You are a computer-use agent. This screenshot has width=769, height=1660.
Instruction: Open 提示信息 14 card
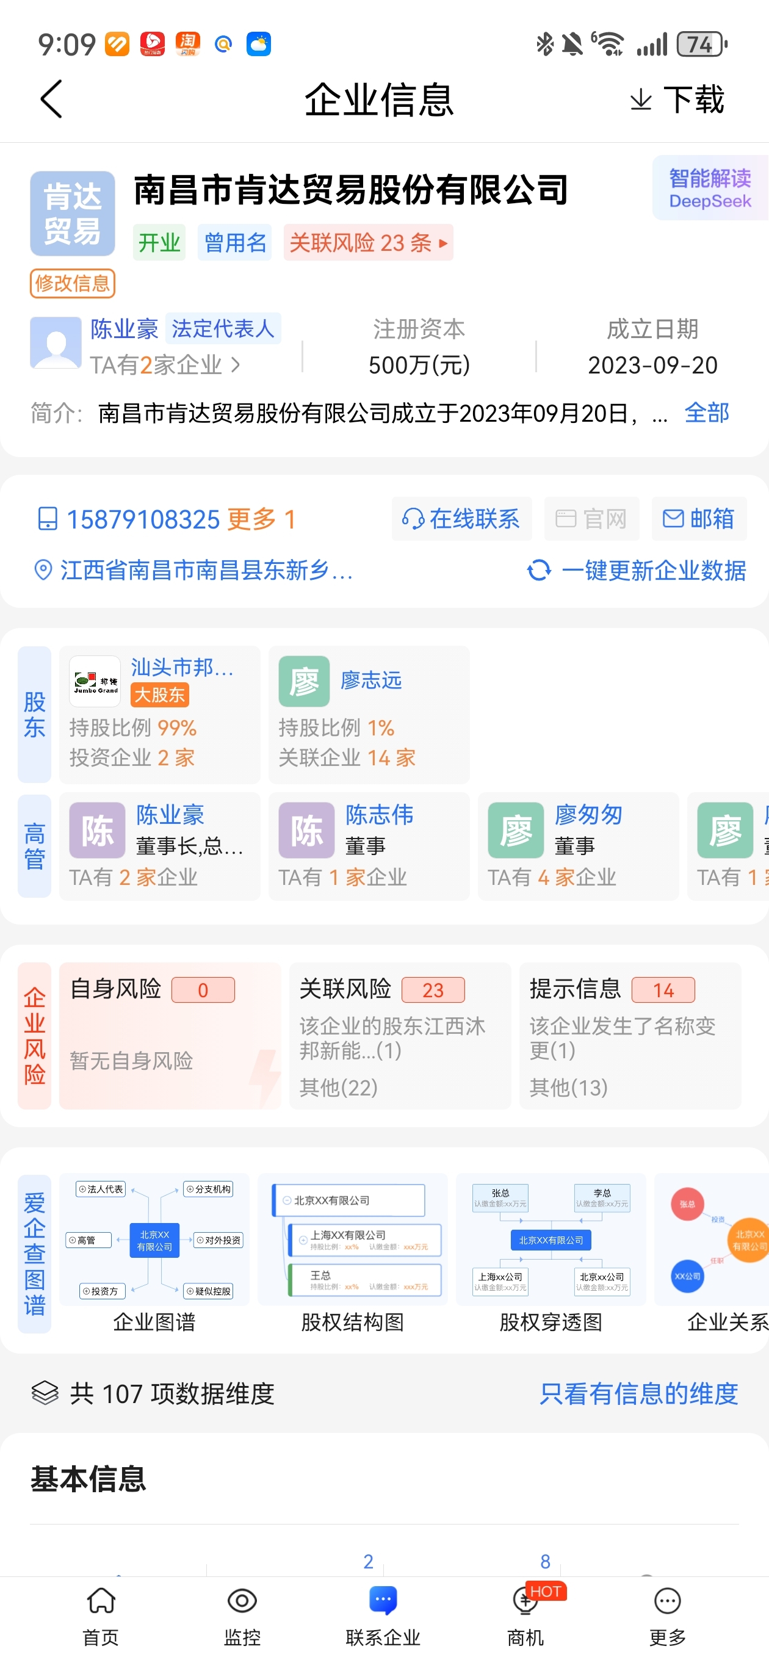click(x=630, y=1036)
